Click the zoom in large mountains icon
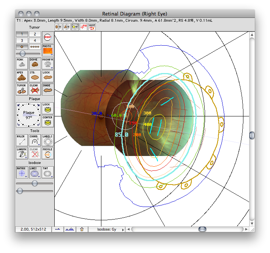 [70, 229]
